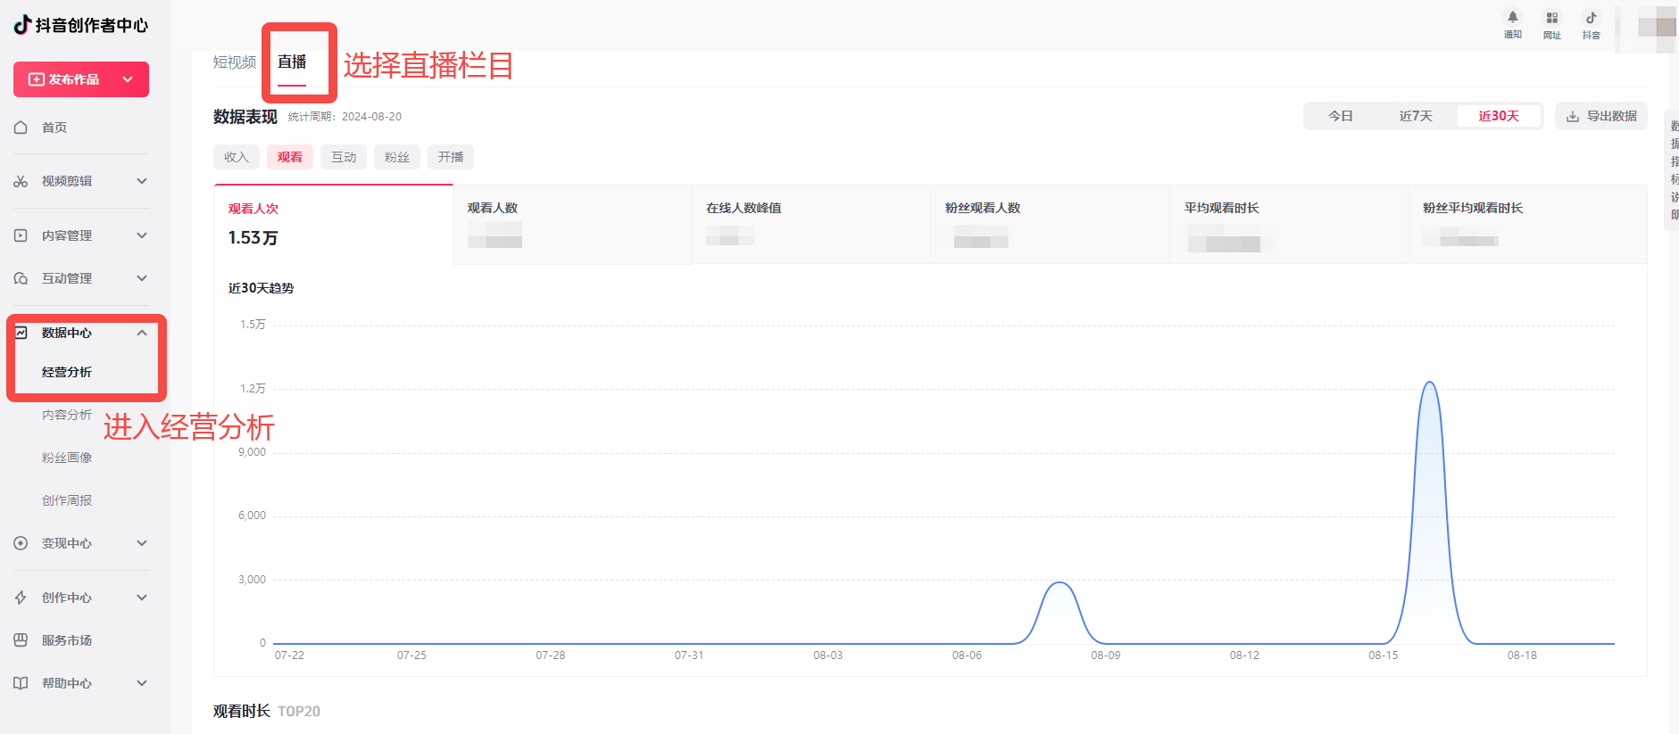Click the monetization center icon

21,543
